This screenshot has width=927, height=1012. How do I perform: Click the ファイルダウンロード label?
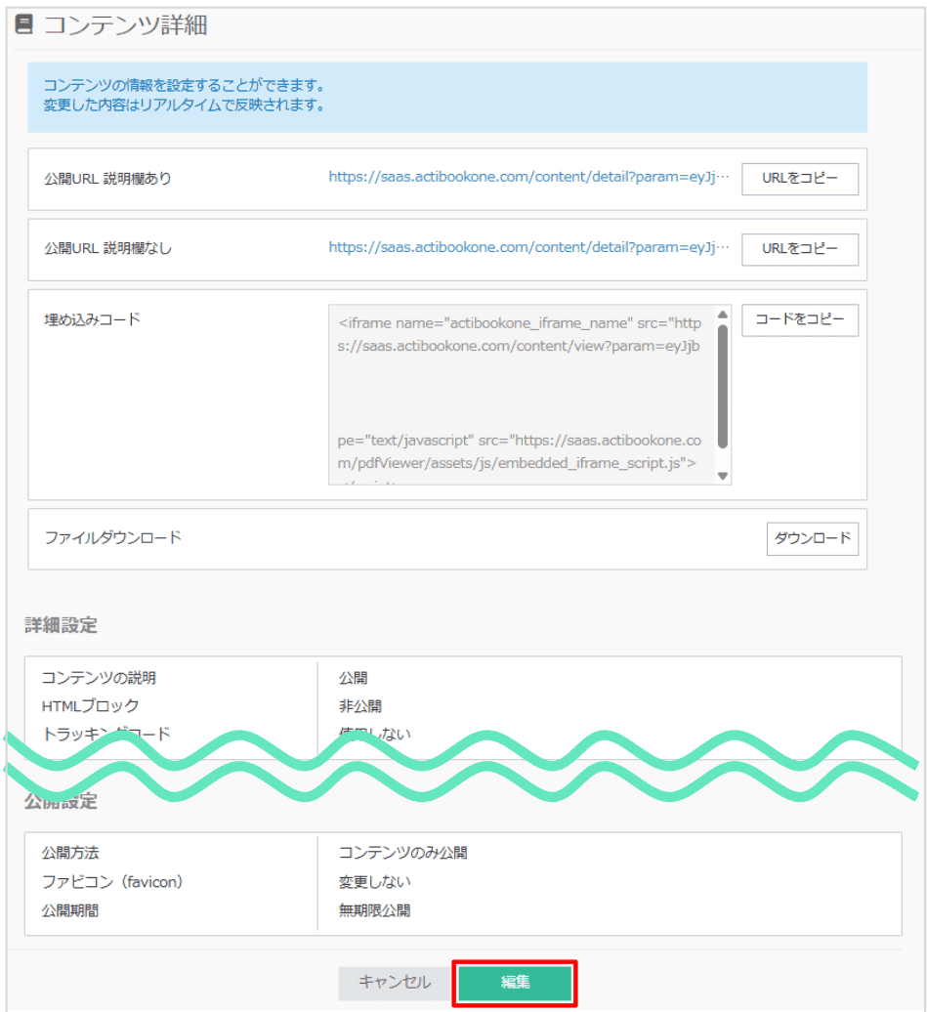[x=113, y=538]
